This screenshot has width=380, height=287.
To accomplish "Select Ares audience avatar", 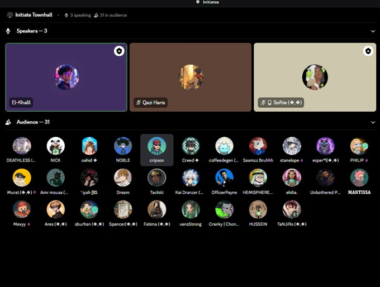I will 55,210.
